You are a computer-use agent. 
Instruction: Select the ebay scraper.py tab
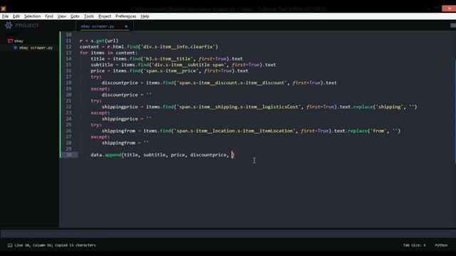coord(98,26)
